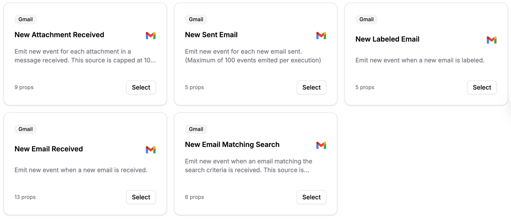Select the New Labeled Email trigger
The height and width of the screenshot is (219, 511).
click(x=482, y=87)
